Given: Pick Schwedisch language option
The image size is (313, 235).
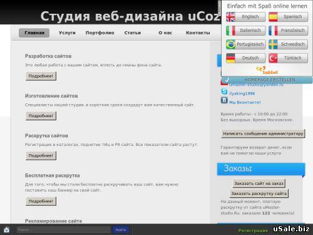Looking at the screenshot, I should tap(288, 44).
